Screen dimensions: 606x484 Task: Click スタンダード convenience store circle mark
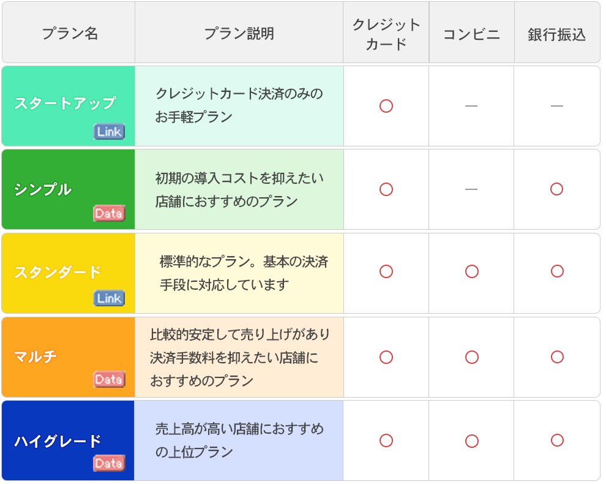pos(471,271)
